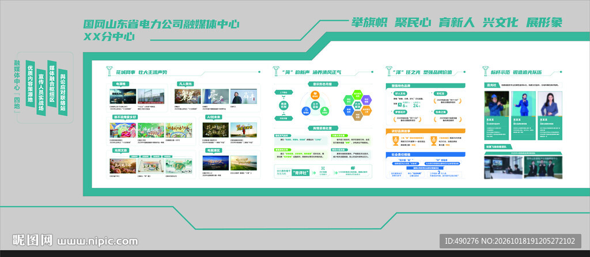This screenshot has height=257, width=590.
Task: Click the 电靓滩区 category tag
Action: [x=214, y=150]
